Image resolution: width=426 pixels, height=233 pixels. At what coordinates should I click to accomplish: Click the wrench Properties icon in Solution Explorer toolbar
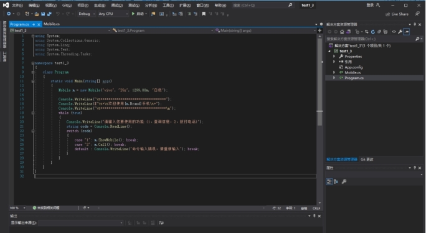(x=400, y=32)
